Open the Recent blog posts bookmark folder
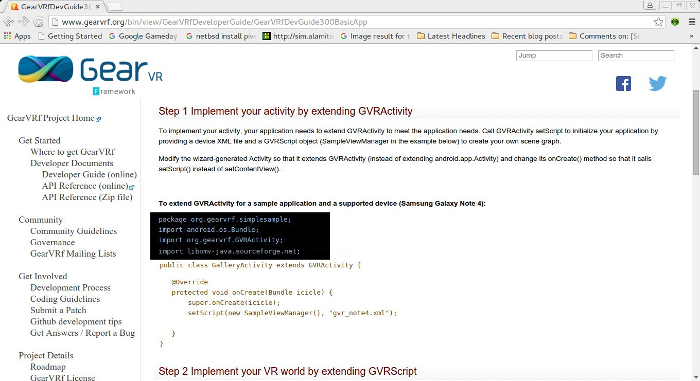The height and width of the screenshot is (381, 700). click(527, 36)
